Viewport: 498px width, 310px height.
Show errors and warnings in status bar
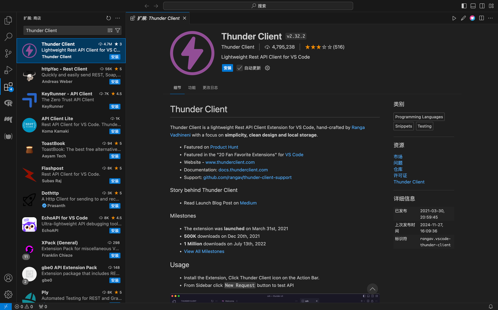tap(24, 307)
